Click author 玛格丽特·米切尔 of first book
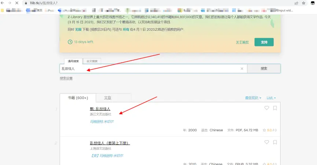The width and height of the screenshot is (317, 165). coord(102,122)
